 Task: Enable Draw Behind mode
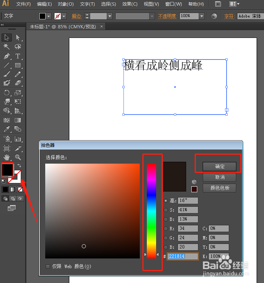pos(13,199)
